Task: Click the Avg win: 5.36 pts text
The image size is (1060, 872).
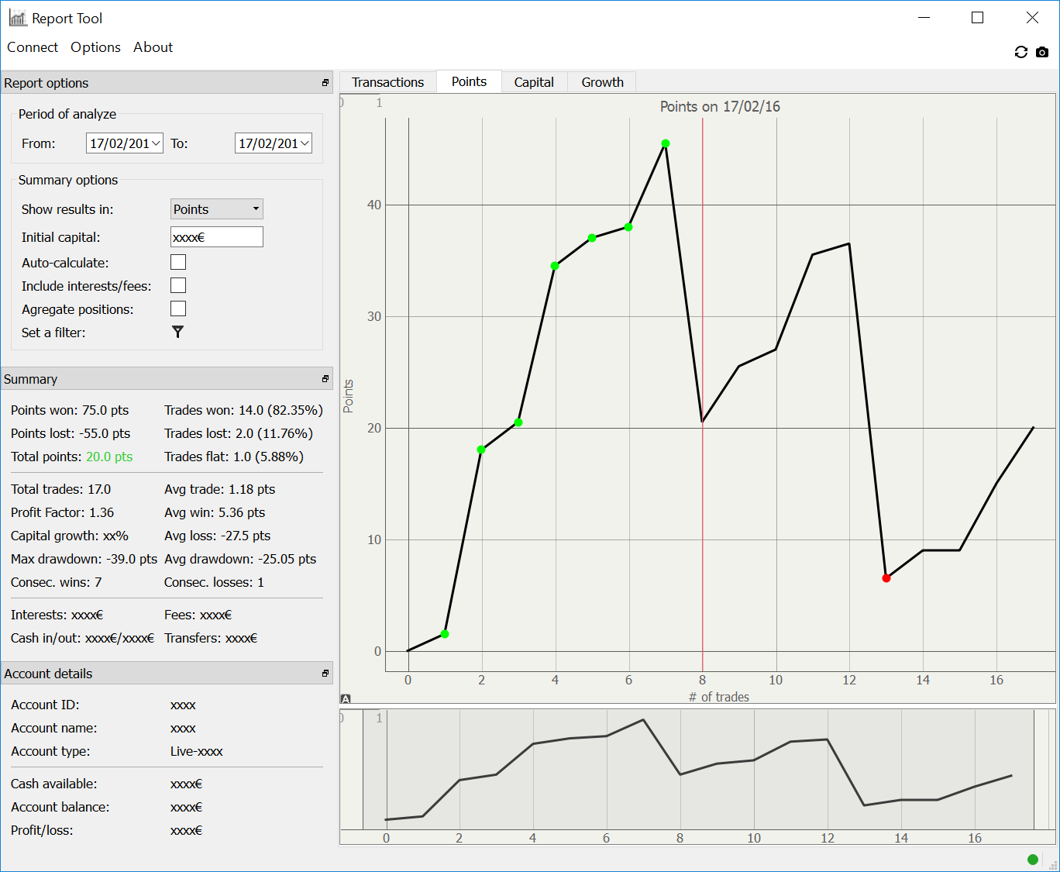Action: pyautogui.click(x=215, y=512)
